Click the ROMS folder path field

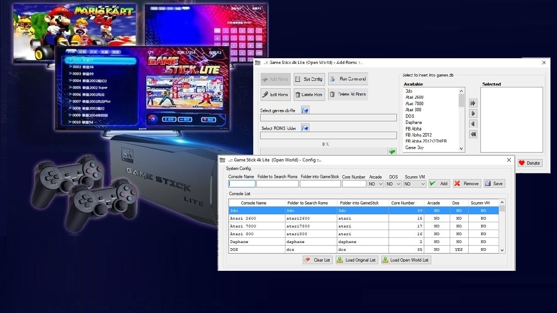tap(329, 135)
